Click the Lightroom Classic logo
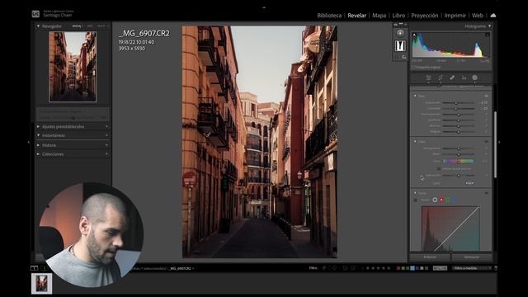The height and width of the screenshot is (297, 528). (35, 14)
